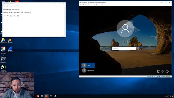
Task: Open the Google Drive desktop shortcut
Action: (x=3, y=41)
